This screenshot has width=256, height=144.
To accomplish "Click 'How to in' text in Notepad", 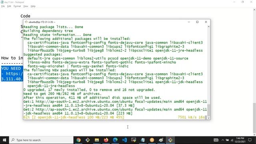I will pyautogui.click(x=12, y=58).
